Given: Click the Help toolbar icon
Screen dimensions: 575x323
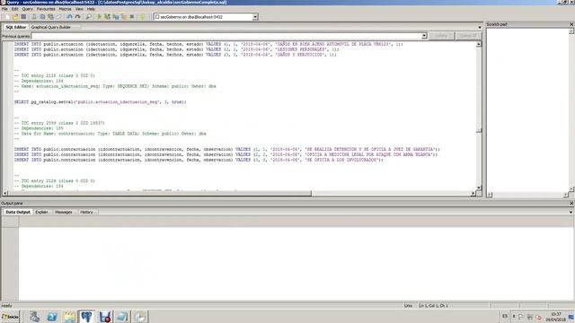Looking at the screenshot, I should [142, 17].
